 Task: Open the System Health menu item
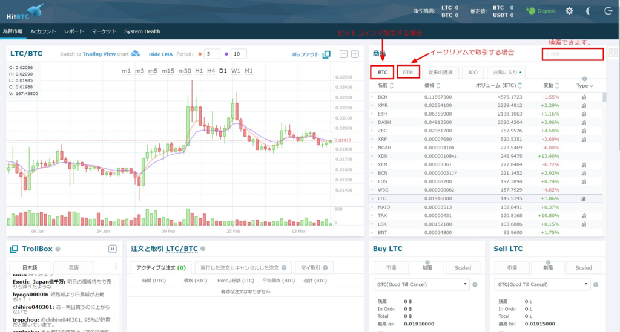pos(142,31)
